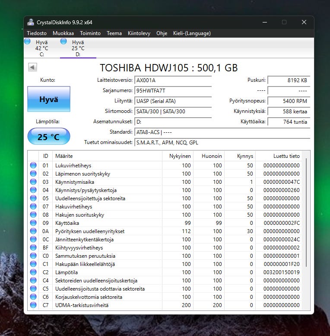Click the blue status orb for drive C:
The image size is (330, 336).
[27, 42]
